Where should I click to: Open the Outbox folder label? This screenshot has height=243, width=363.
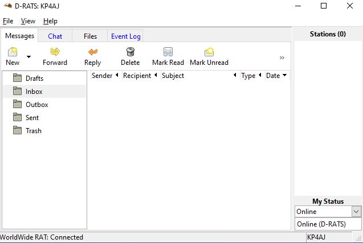(x=37, y=105)
